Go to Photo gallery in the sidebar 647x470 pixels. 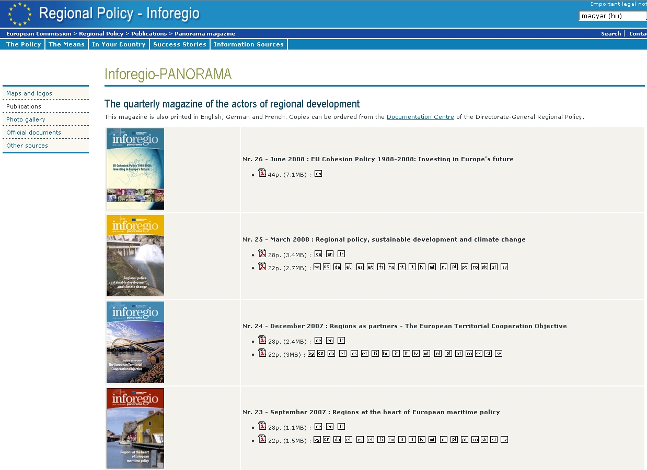pyautogui.click(x=26, y=119)
